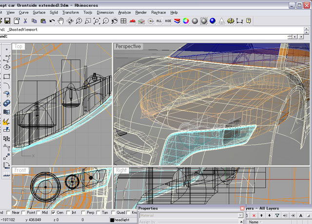Open the Surface menu
The image size is (312, 224).
(39, 12)
